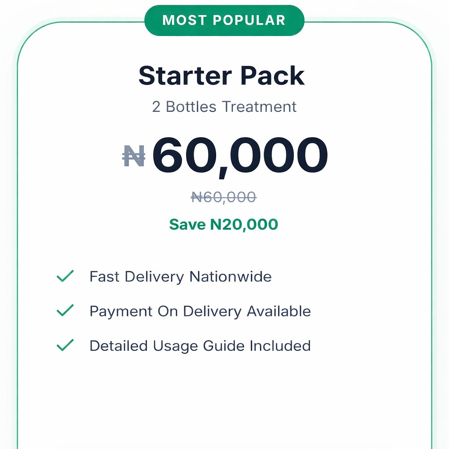
Task: Click the word Available in the feature list
Action: 279,311
